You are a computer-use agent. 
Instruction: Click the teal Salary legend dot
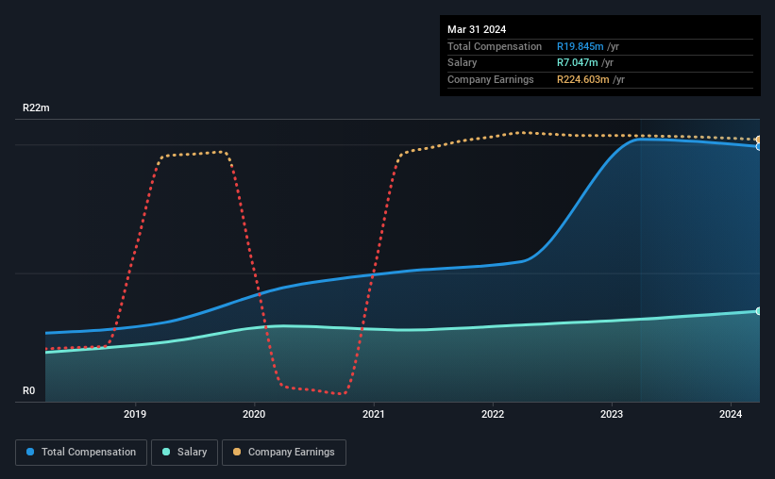coord(166,452)
